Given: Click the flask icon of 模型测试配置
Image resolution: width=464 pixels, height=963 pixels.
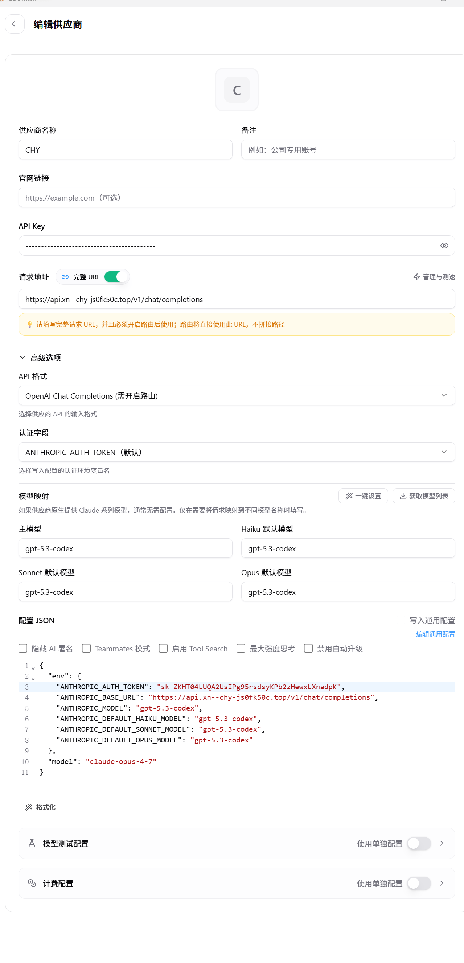Looking at the screenshot, I should point(32,843).
